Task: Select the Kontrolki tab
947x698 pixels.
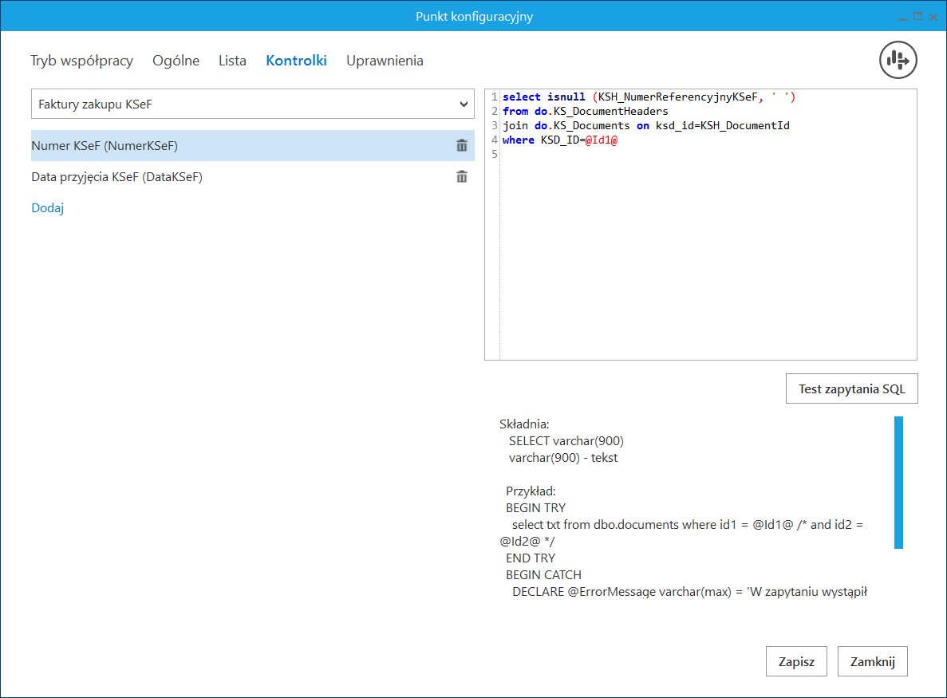Action: [296, 61]
